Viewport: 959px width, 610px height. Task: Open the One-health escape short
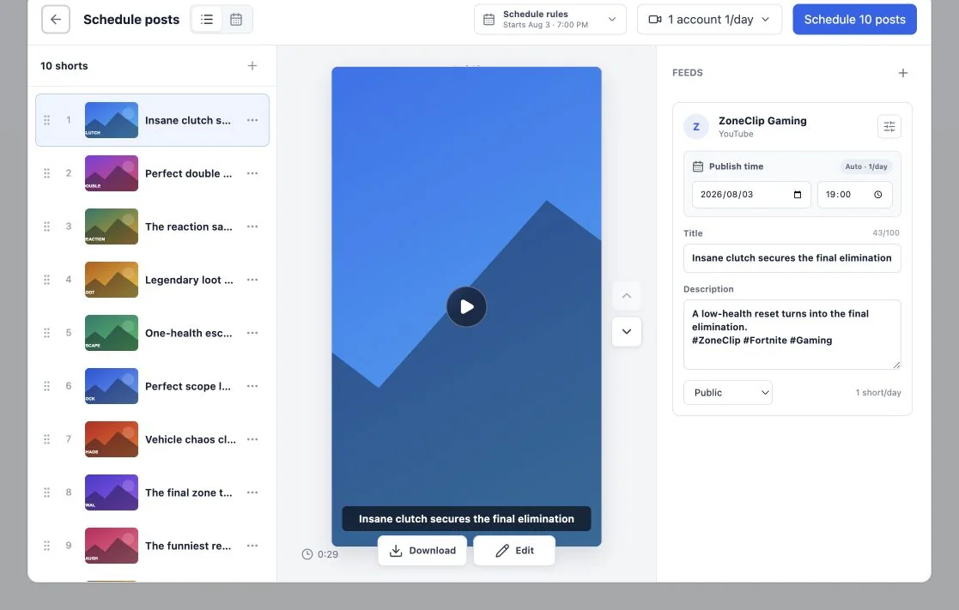point(152,333)
